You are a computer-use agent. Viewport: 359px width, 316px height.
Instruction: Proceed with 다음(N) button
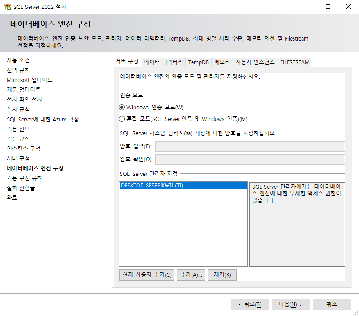click(x=291, y=304)
